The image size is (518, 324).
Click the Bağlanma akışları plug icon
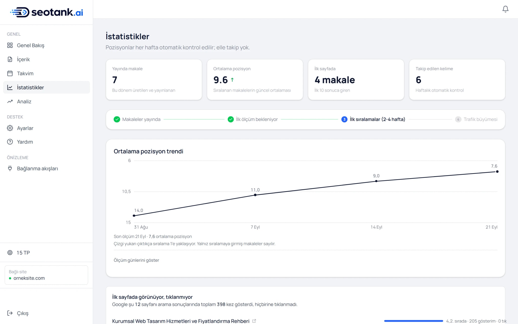(x=10, y=168)
